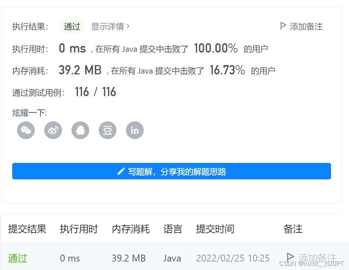Viewport: 349px width, 270px height.
Task: Sort submissions by the 执行用时 column
Action: click(79, 229)
